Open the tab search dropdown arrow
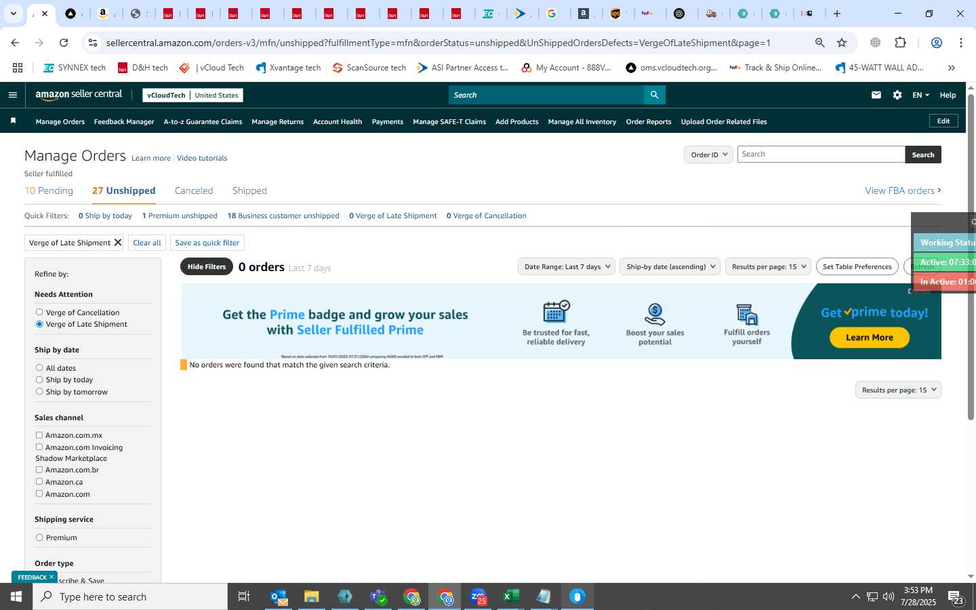This screenshot has height=610, width=976. [13, 14]
